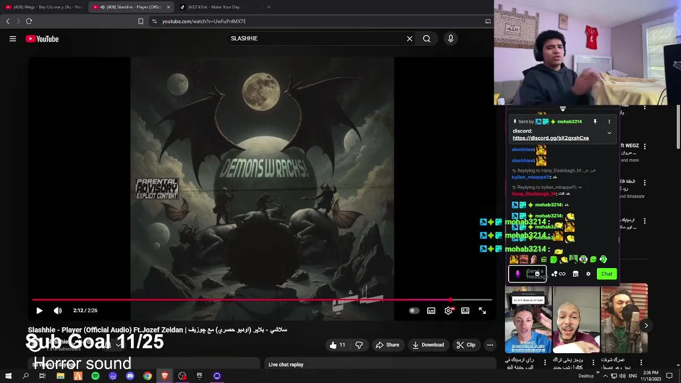Bookmark this page in address bar

(140, 21)
